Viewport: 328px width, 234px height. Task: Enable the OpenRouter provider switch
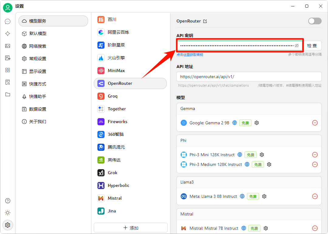point(315,21)
